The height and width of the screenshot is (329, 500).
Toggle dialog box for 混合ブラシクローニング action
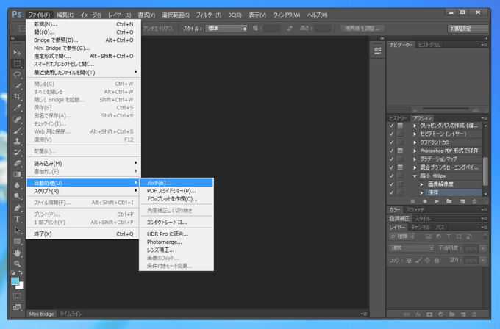pos(400,167)
